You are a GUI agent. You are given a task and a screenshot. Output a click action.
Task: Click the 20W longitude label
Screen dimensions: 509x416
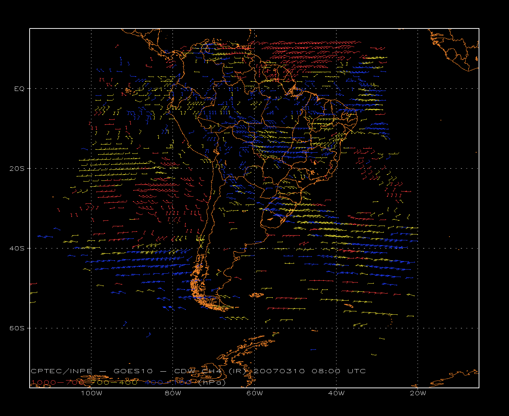point(418,393)
